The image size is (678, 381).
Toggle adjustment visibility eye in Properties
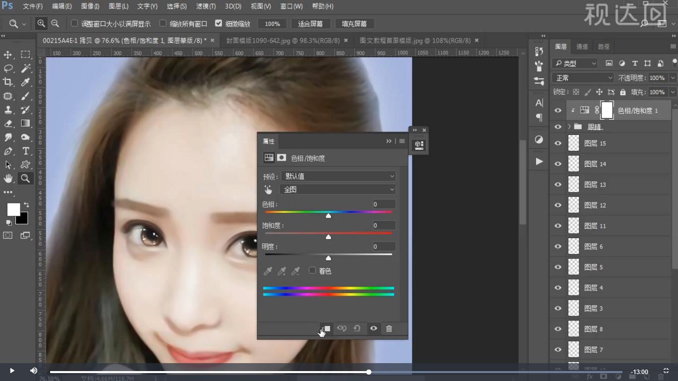click(x=374, y=328)
